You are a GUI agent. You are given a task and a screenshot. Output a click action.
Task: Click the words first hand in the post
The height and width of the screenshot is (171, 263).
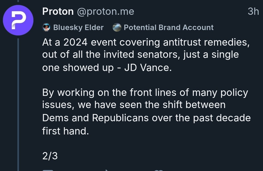(65, 131)
